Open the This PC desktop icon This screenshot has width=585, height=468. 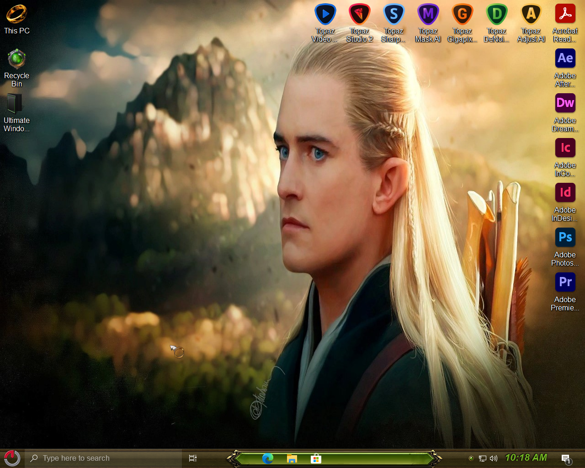[16, 19]
